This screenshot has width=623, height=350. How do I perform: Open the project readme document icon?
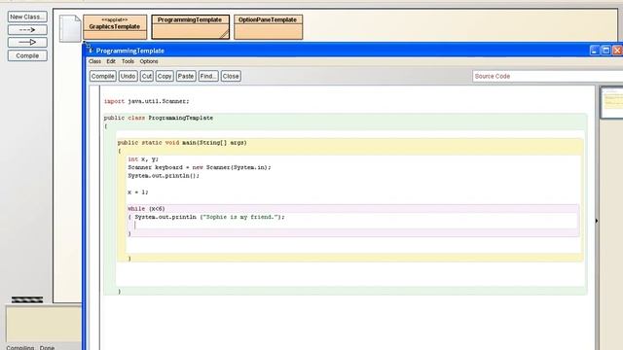70,28
